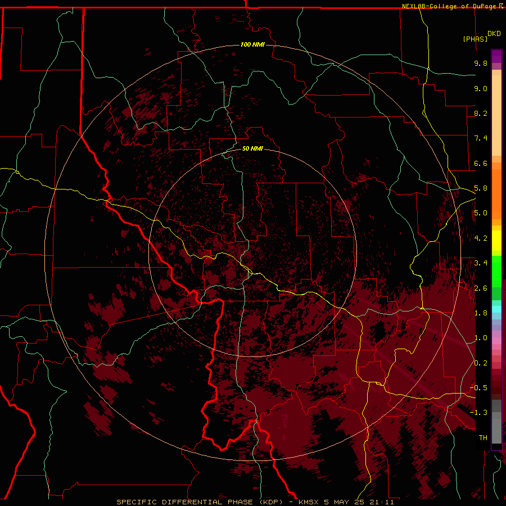The width and height of the screenshot is (506, 506).
Task: Click the 7.4 scale value
Action: [x=481, y=138]
